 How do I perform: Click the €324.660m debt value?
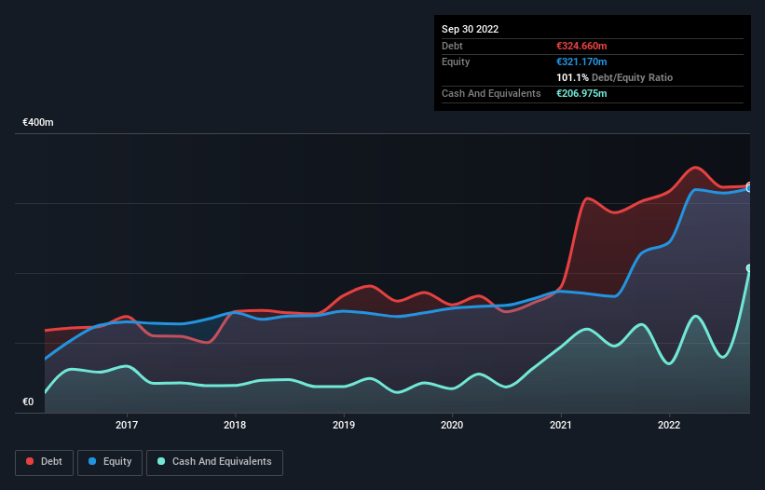tap(581, 46)
